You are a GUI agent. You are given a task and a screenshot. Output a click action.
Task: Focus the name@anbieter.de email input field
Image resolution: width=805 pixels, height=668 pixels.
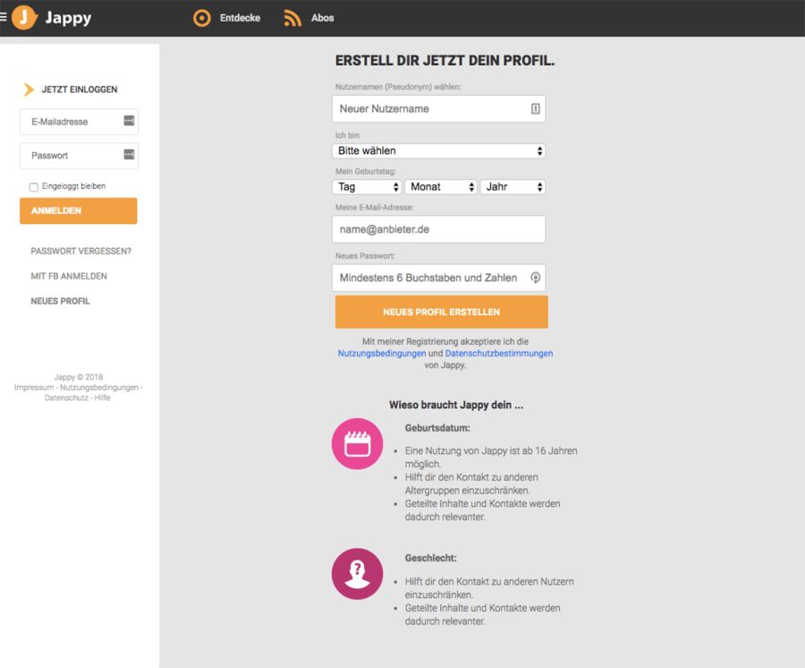point(438,229)
